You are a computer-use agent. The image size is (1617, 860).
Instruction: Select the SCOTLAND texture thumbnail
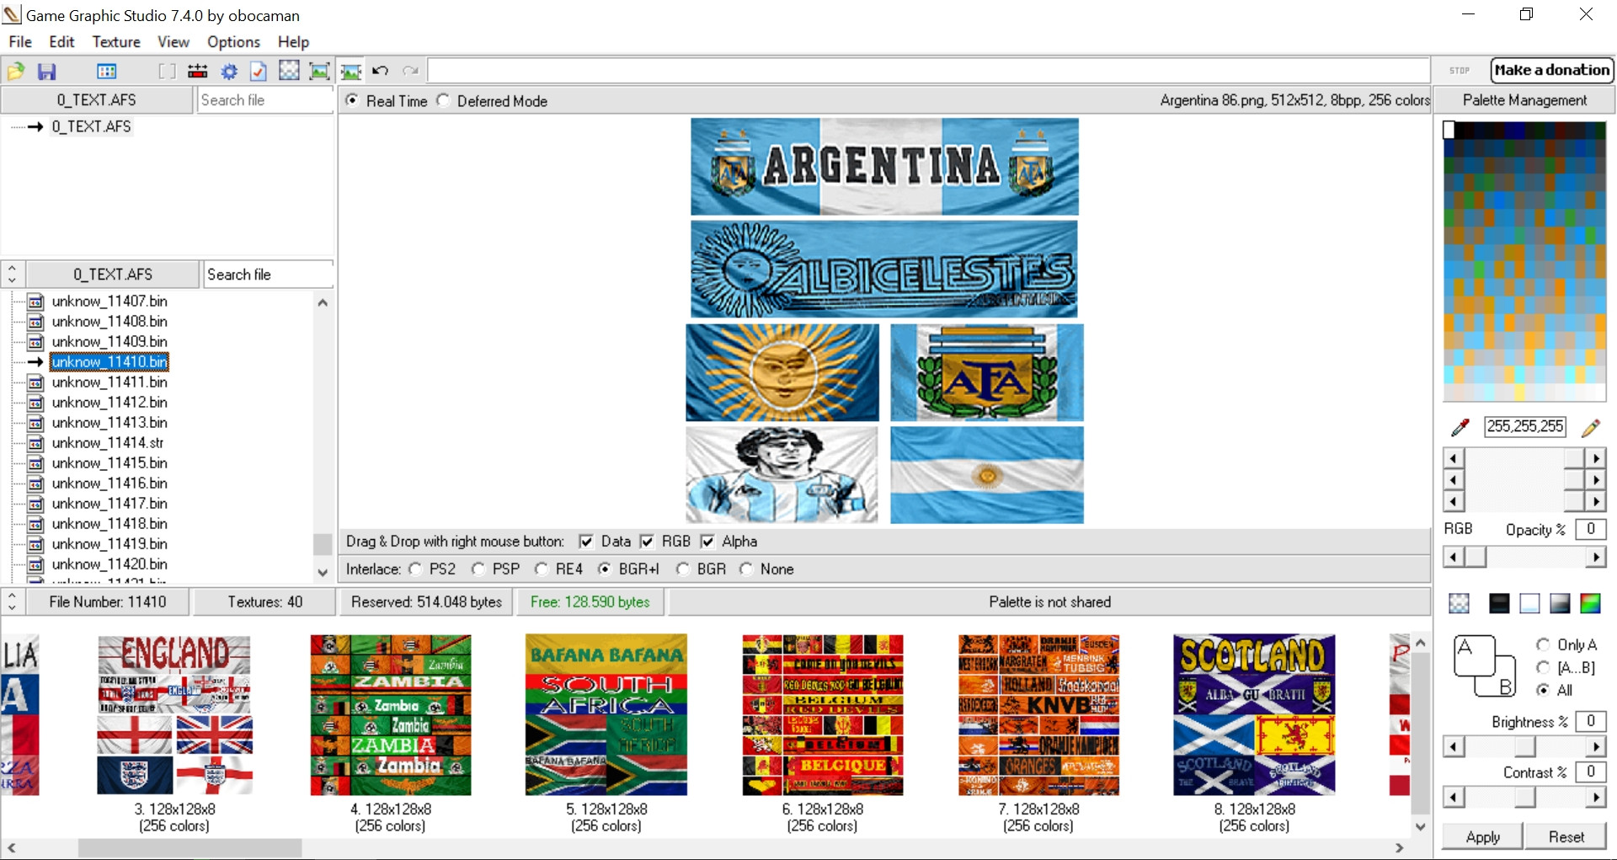tap(1254, 715)
